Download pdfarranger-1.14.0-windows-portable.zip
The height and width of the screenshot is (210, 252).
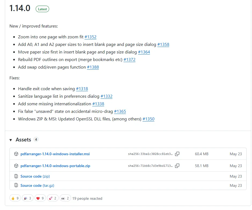click(x=55, y=166)
